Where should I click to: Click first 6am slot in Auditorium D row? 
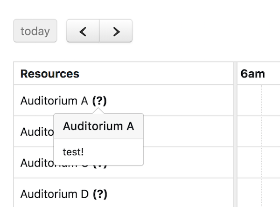tap(250, 193)
